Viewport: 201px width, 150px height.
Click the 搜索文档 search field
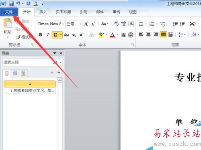pos(27,62)
